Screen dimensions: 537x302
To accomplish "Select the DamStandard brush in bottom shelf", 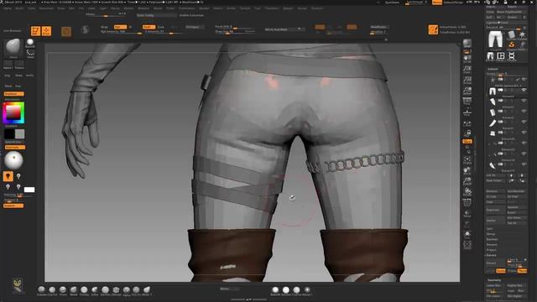I will (x=105, y=290).
